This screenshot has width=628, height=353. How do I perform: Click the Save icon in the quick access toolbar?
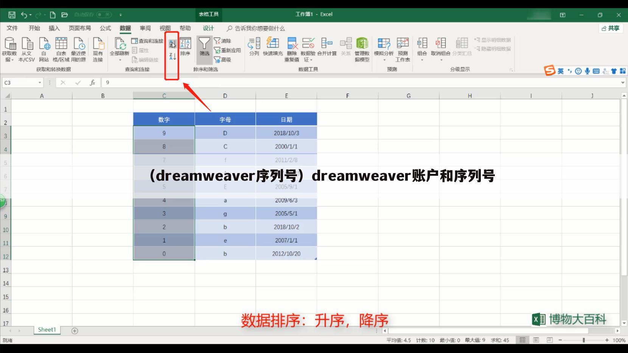point(12,15)
